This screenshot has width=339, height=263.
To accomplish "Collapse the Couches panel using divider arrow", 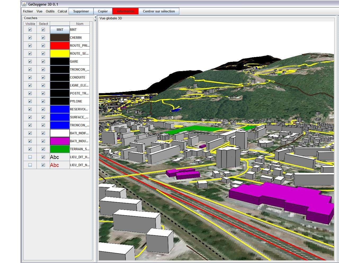I will click(x=95, y=18).
